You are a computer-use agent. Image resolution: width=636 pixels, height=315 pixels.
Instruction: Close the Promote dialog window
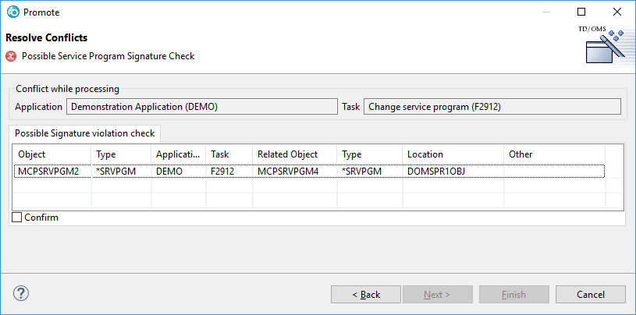pyautogui.click(x=616, y=12)
